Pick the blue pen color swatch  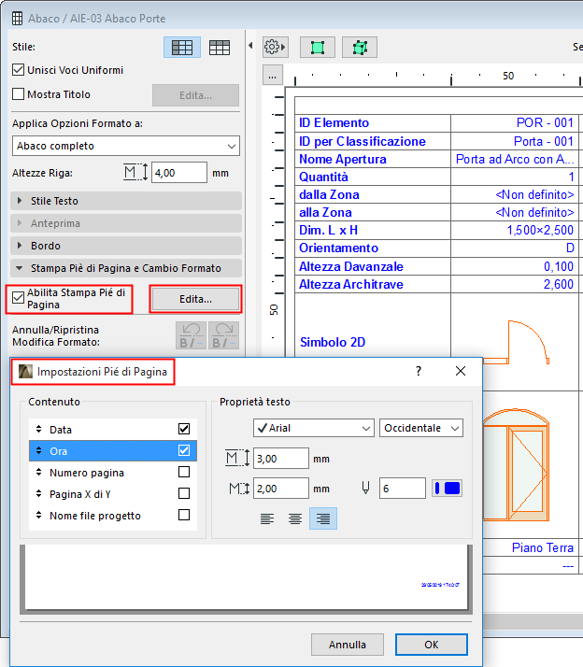(447, 488)
